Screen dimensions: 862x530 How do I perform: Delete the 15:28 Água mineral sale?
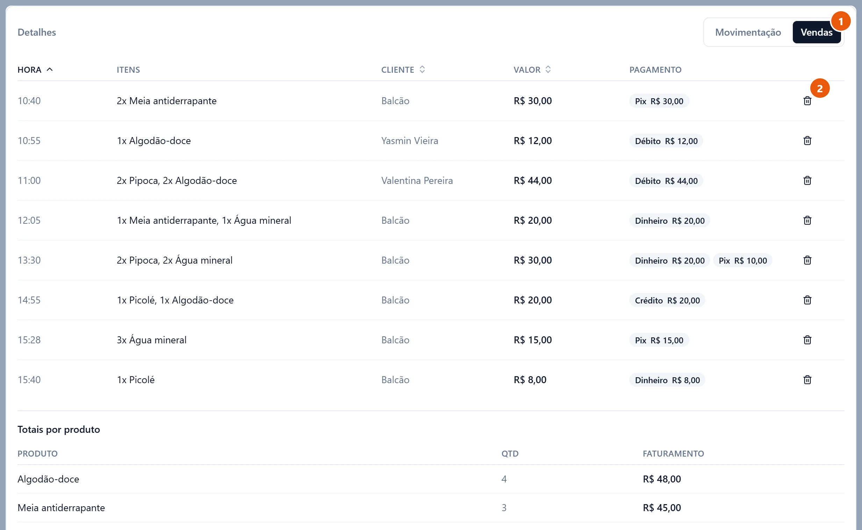click(807, 340)
